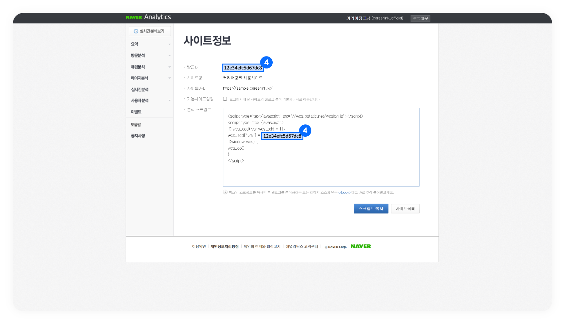
Task: Click the wcslog.js script src line
Action: pyautogui.click(x=295, y=116)
